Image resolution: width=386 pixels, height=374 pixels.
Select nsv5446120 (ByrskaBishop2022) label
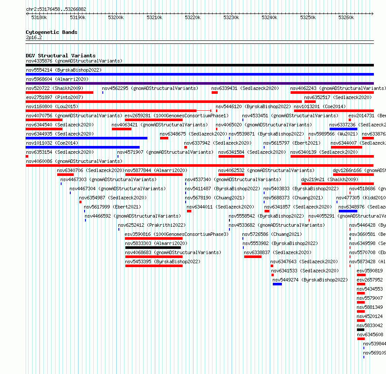253,106
